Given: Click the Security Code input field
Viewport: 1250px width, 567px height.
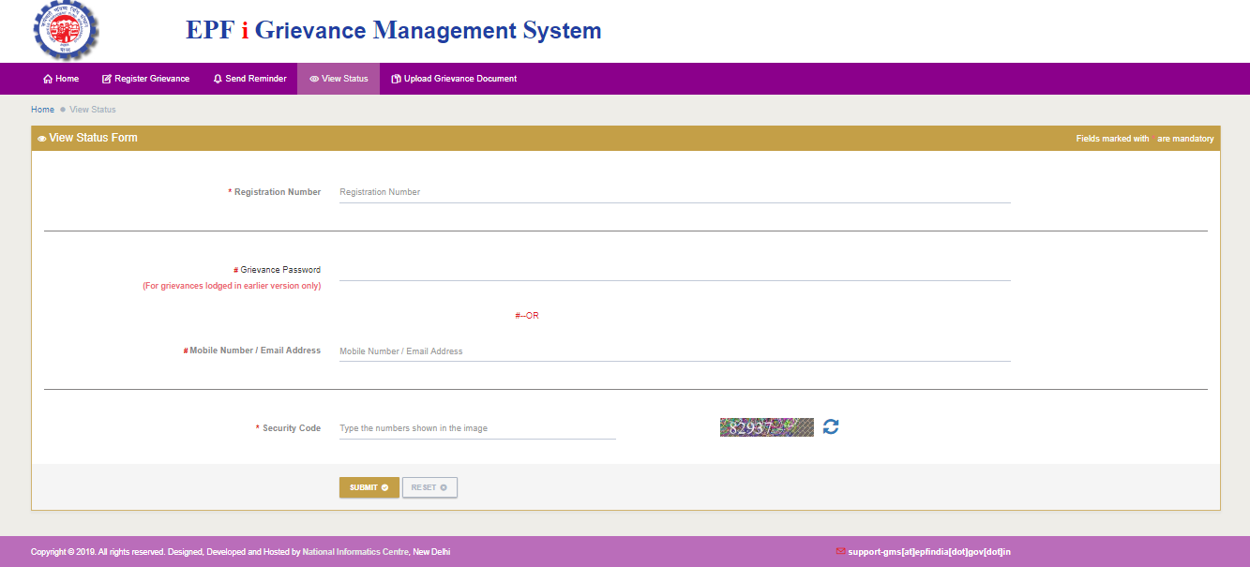Looking at the screenshot, I should point(477,428).
